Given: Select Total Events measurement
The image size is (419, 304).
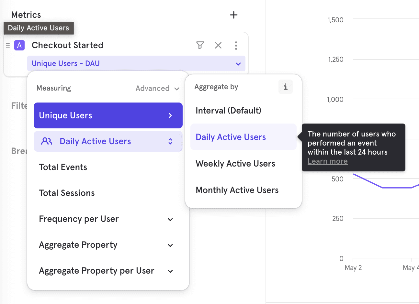Looking at the screenshot, I should (63, 167).
